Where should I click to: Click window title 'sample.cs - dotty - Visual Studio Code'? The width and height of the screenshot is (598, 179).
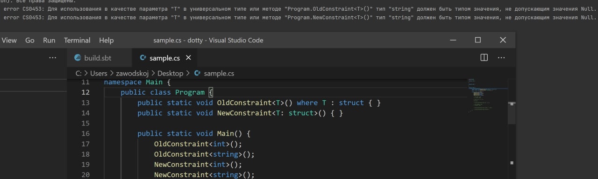(x=208, y=40)
